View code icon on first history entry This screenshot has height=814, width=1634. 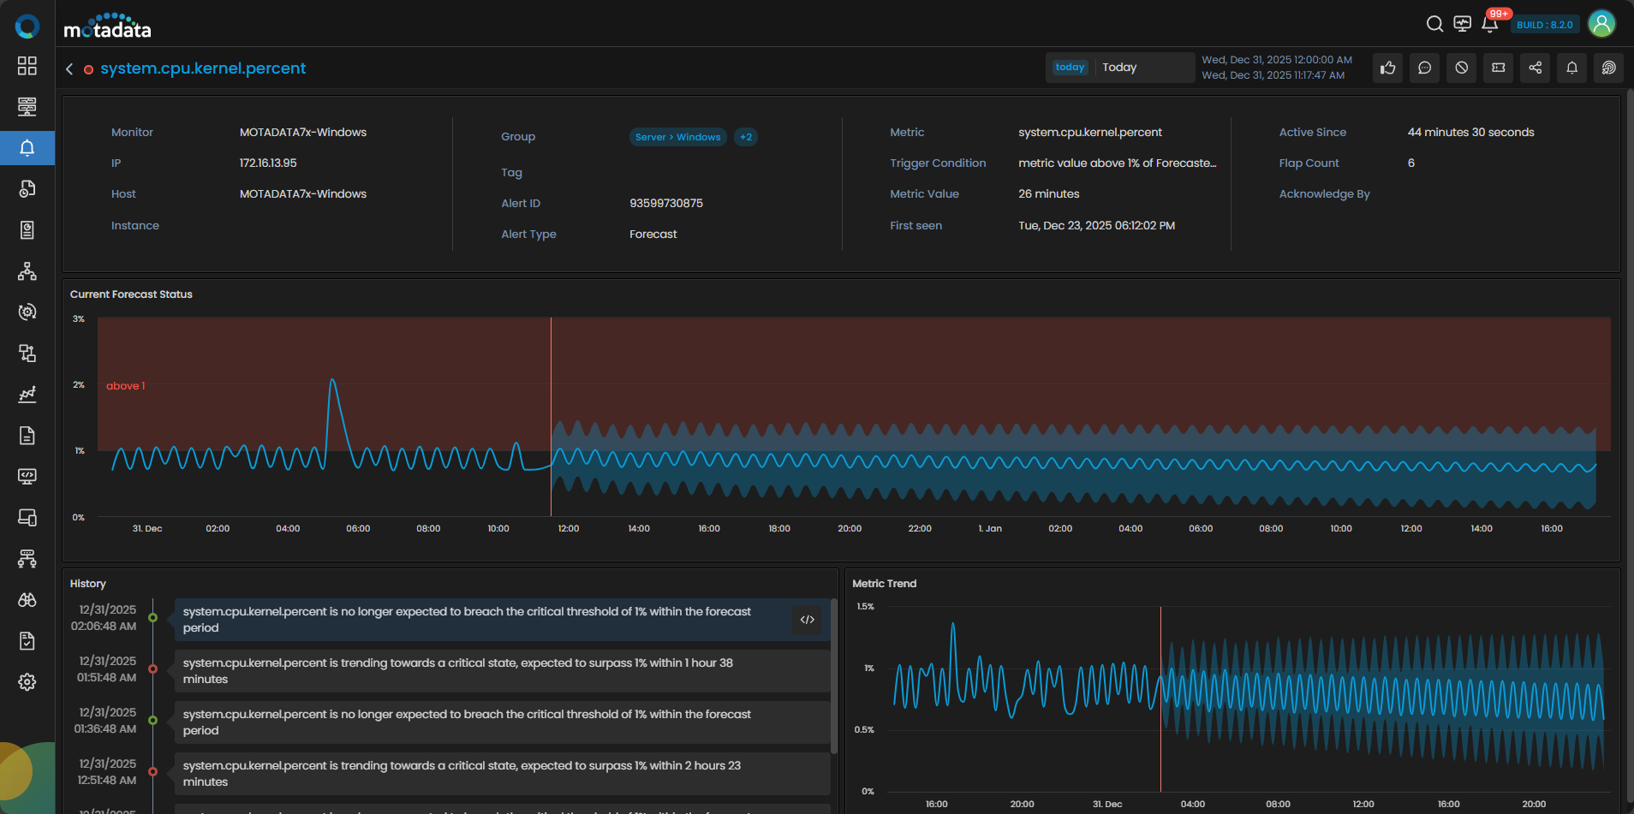click(807, 620)
